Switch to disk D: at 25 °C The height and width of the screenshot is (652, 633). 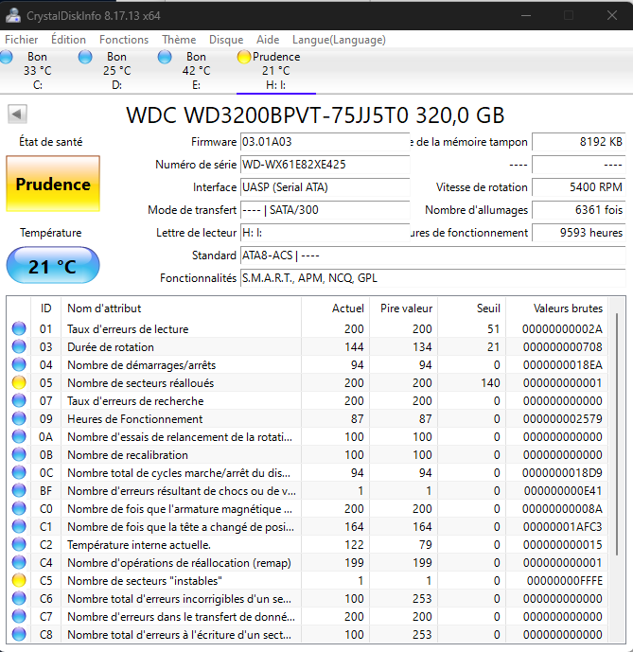[116, 70]
